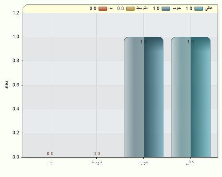Screen dimensions: 222x177
Task: Click the خوب x-axis category label
Action: 144,162
